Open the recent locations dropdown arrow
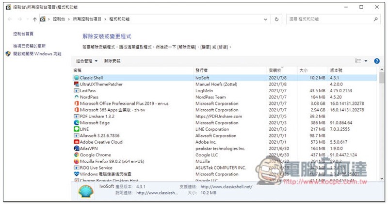 pyautogui.click(x=28, y=19)
